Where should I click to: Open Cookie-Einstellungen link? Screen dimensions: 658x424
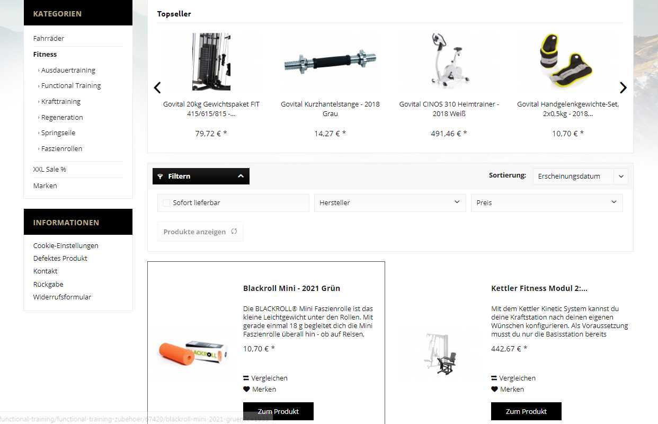pos(66,245)
